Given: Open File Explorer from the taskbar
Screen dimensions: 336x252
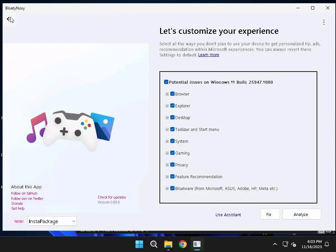Looking at the screenshot, I should 168,244.
